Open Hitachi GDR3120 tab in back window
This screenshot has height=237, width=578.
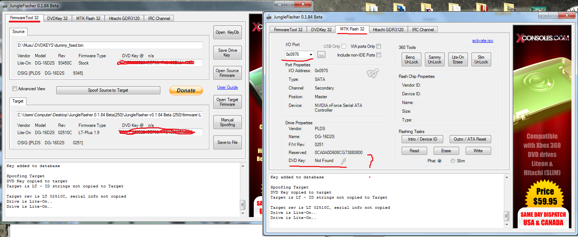(x=124, y=18)
